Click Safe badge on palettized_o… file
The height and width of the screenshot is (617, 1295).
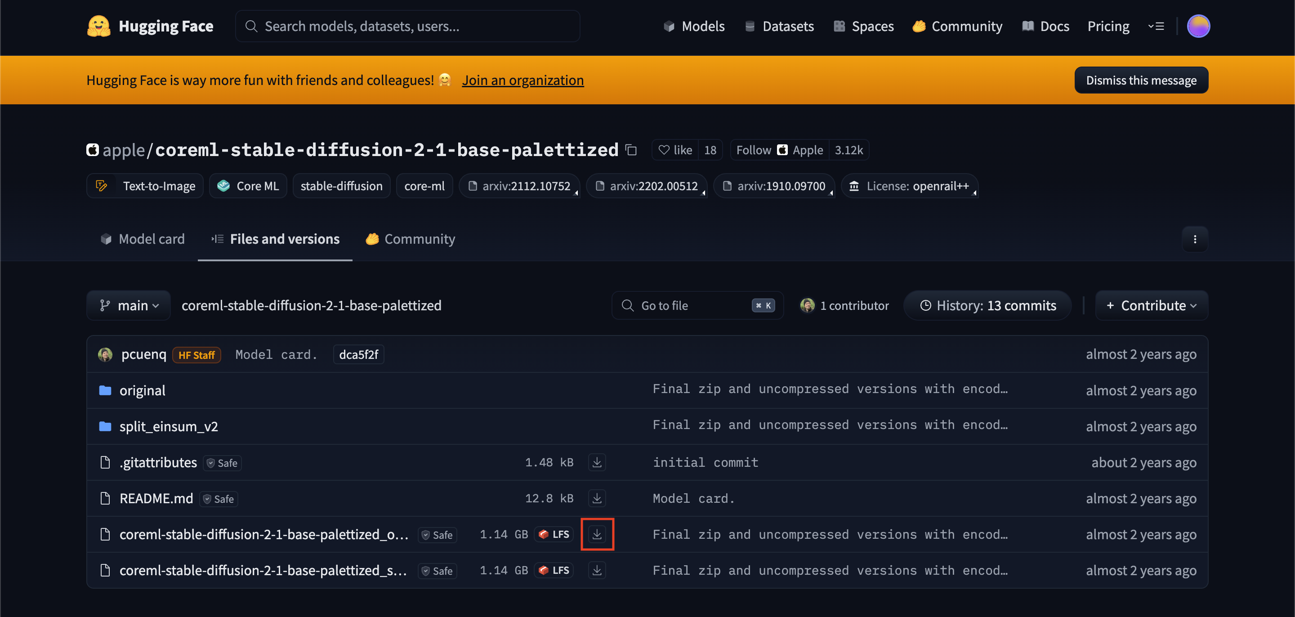pyautogui.click(x=438, y=535)
